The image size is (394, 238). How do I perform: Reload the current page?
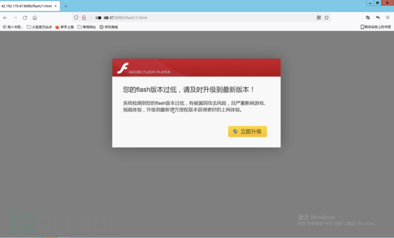click(25, 18)
